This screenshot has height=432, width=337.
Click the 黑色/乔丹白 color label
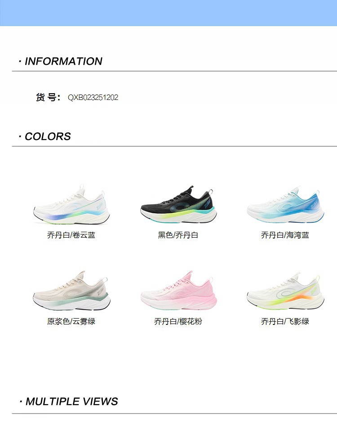(178, 235)
